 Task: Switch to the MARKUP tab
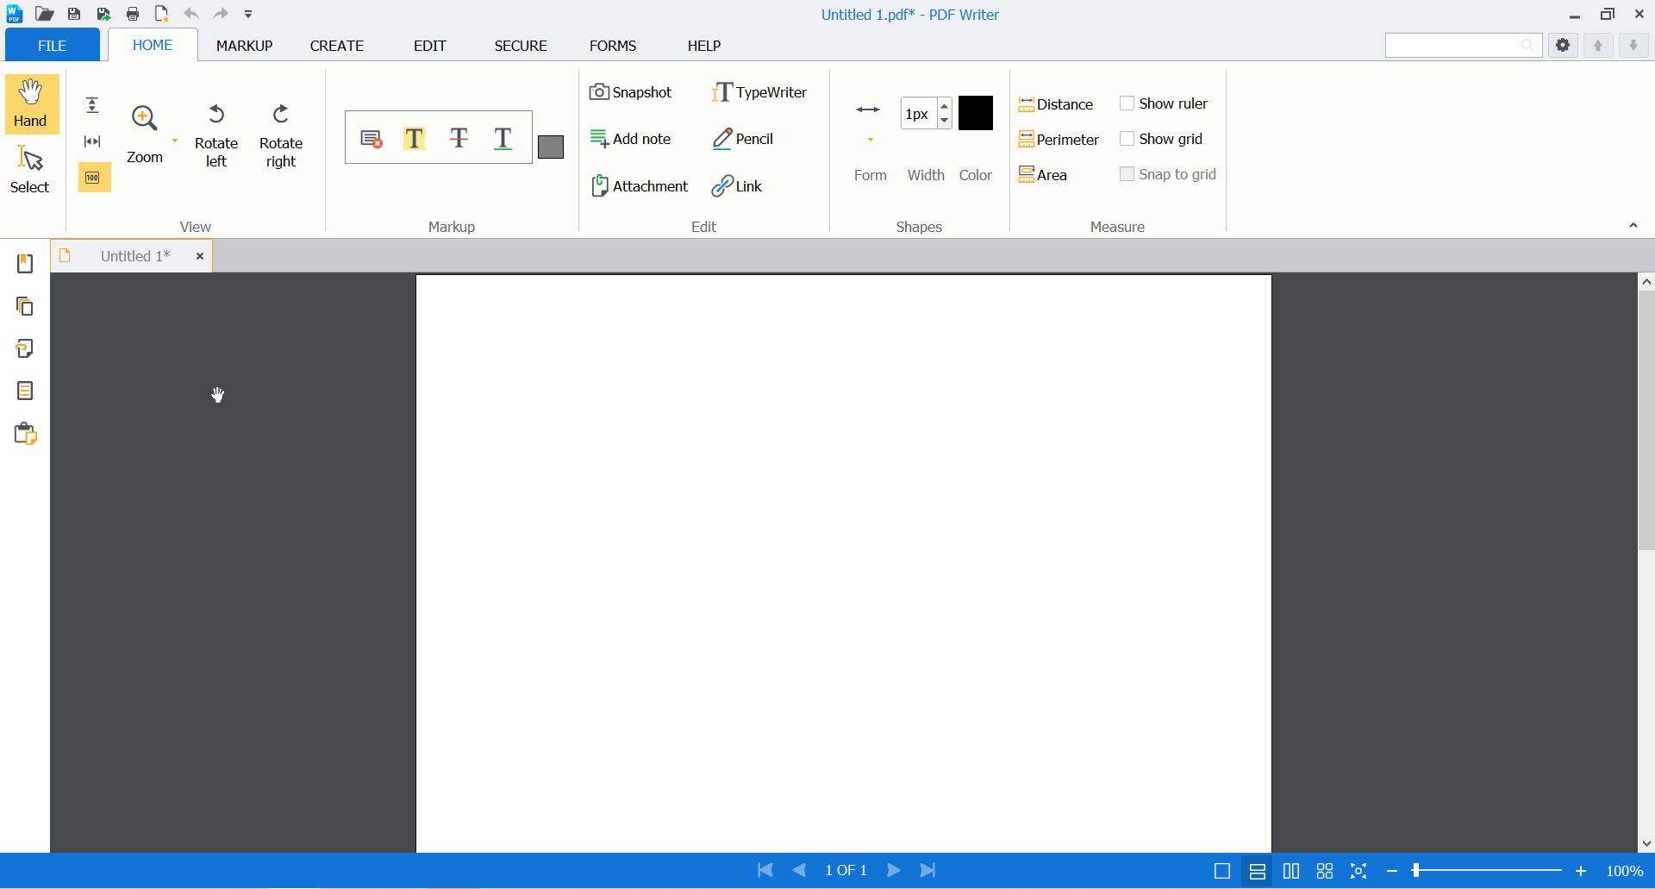point(244,46)
